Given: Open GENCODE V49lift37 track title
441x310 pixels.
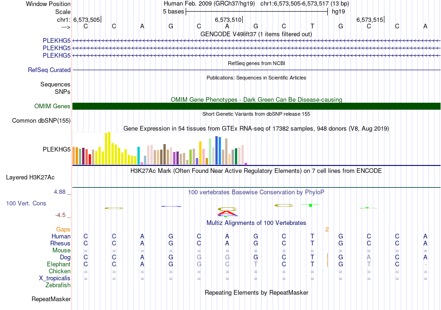Looking at the screenshot, I should (256, 34).
